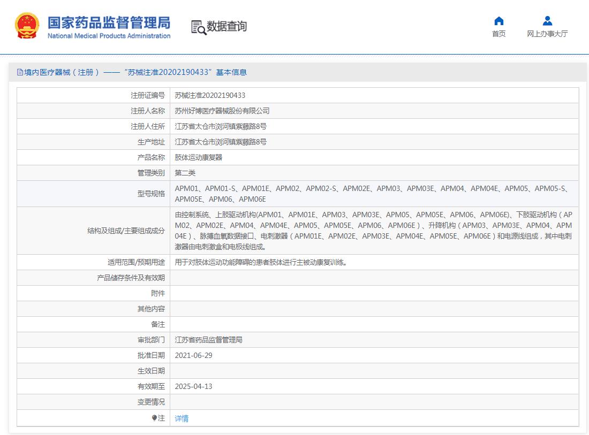Click the 适用范围/预期用途 label
This screenshot has width=589, height=435.
point(136,262)
